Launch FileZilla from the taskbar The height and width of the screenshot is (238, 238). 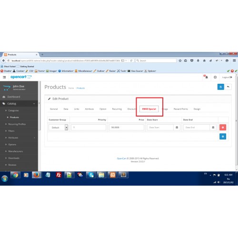click(x=59, y=175)
